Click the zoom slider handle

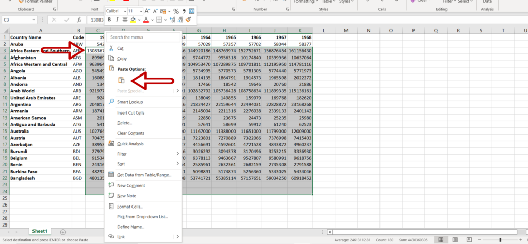(500, 240)
